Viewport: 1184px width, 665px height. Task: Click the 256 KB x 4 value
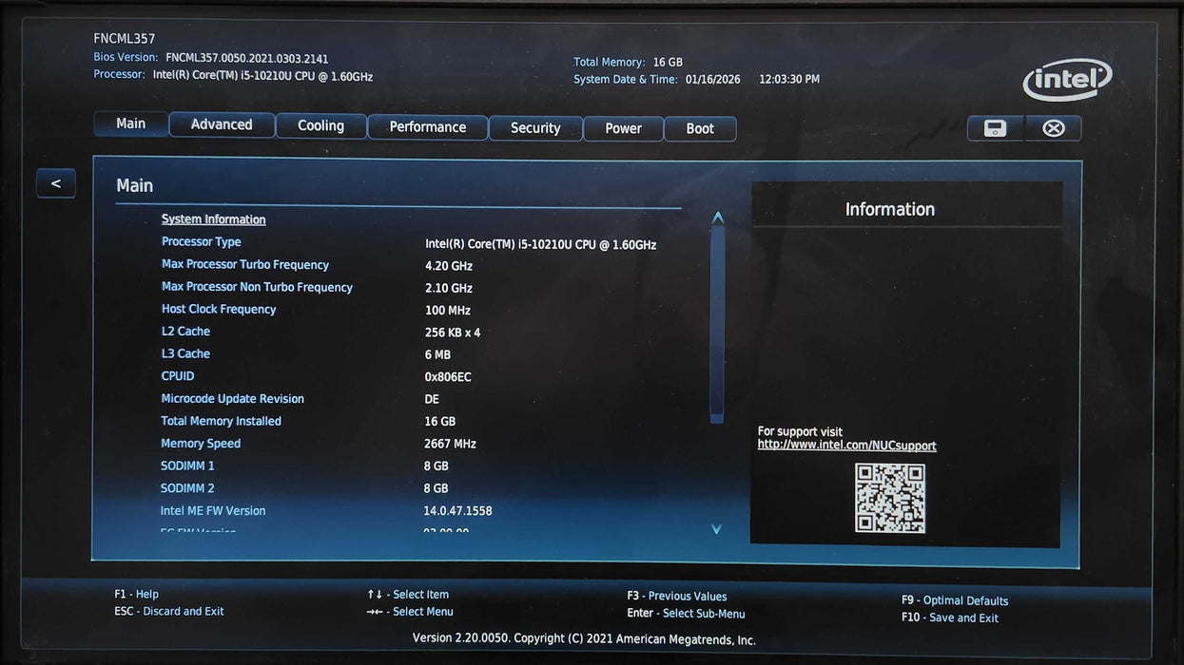tap(453, 332)
